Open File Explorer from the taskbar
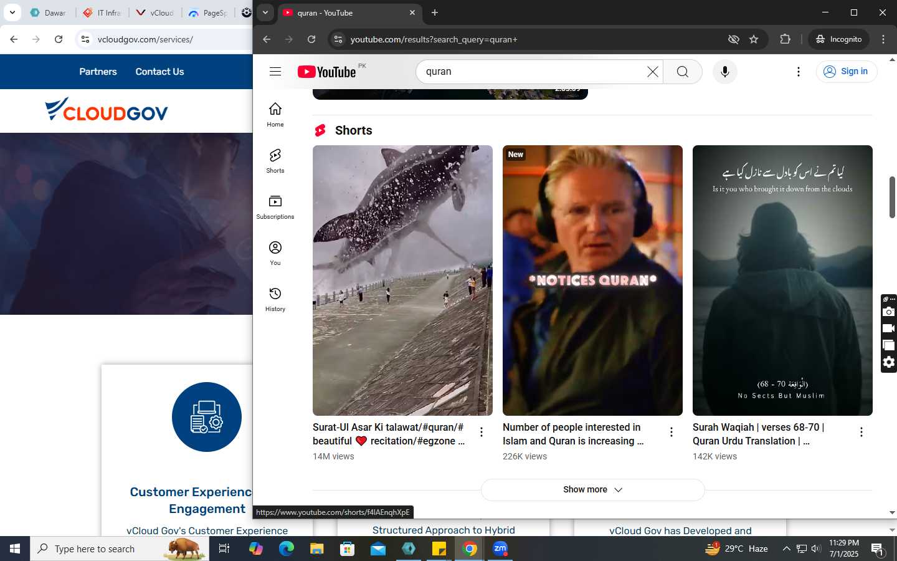 [x=317, y=549]
